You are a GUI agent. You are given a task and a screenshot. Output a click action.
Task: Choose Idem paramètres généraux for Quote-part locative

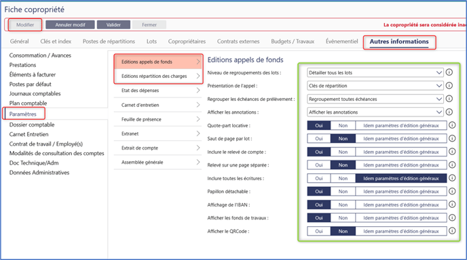click(x=401, y=125)
